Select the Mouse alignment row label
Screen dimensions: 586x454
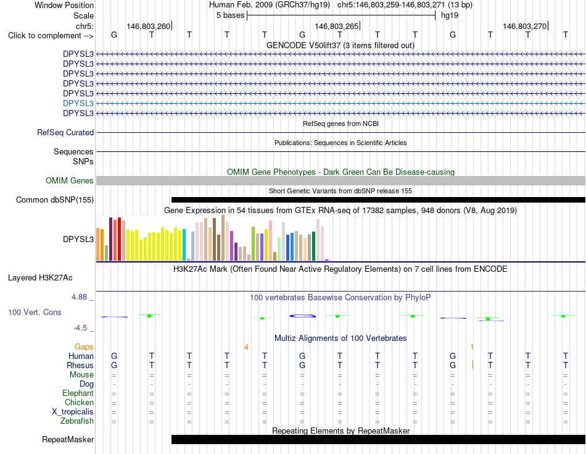click(x=81, y=375)
